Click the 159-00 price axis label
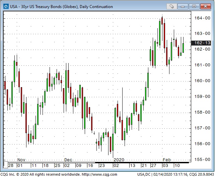Screen dimensions: 215x177 tap(202, 97)
